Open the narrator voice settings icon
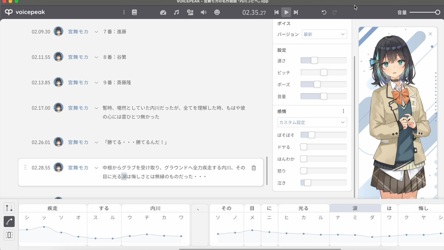This screenshot has width=444, height=250. coord(190,12)
